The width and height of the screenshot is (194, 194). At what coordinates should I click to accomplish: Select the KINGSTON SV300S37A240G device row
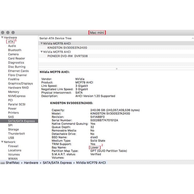click(116, 48)
